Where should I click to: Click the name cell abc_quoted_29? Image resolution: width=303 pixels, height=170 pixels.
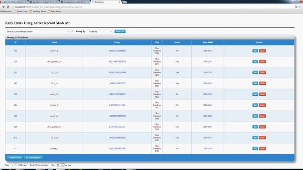pos(54,61)
